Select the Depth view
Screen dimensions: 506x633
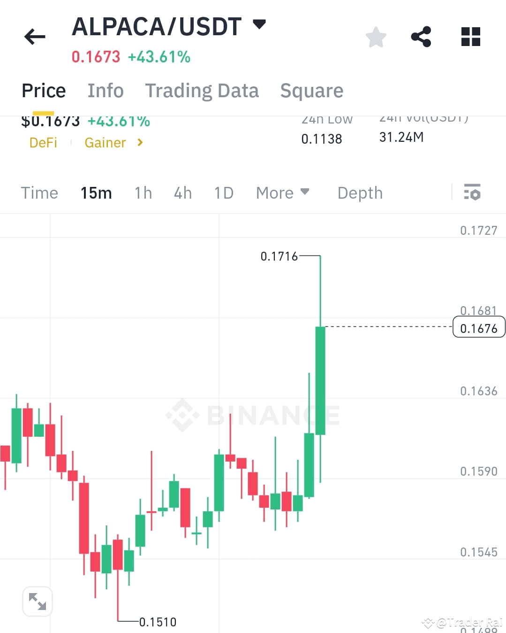click(x=360, y=193)
